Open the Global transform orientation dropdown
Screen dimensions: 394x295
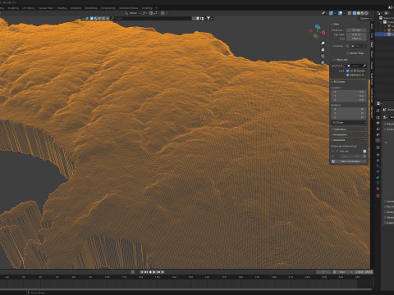click(132, 13)
